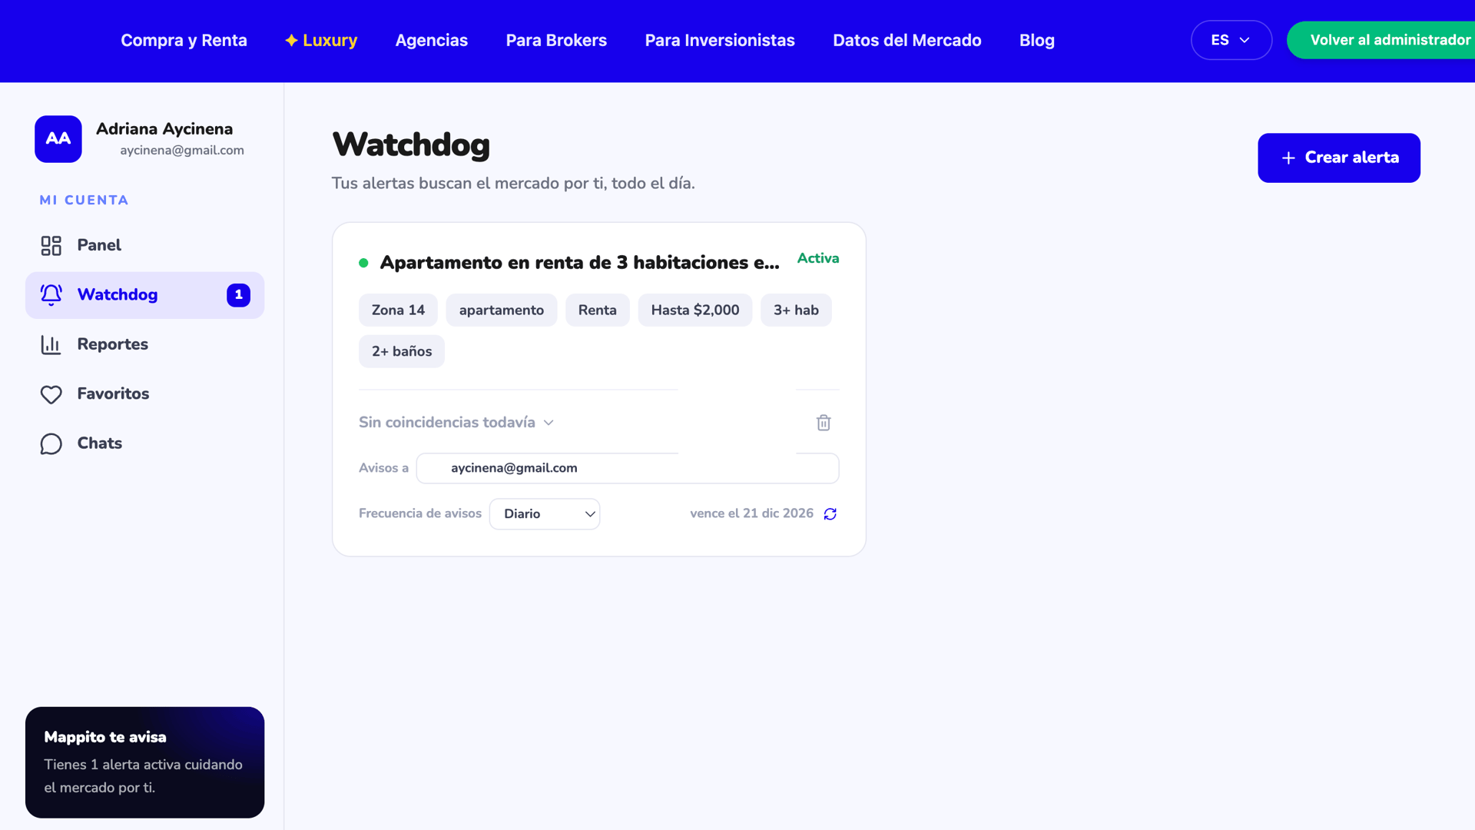Open the Frecuencia de avisos Diario dropdown

tap(545, 514)
